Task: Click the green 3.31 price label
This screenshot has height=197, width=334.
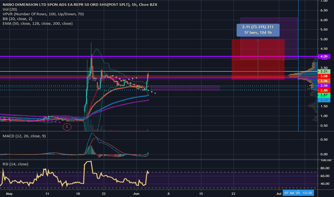Action: [x=324, y=72]
